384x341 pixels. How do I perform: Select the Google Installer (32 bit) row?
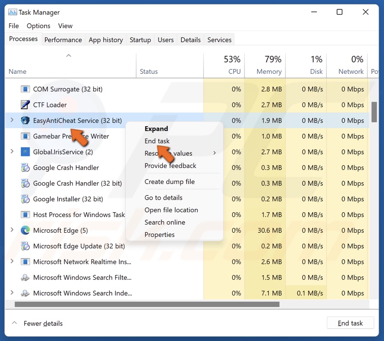click(187, 199)
